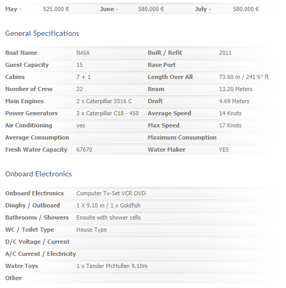Click the Power Generators Caterpillar C18 value
Screen dimensions: 286x288
(x=107, y=113)
